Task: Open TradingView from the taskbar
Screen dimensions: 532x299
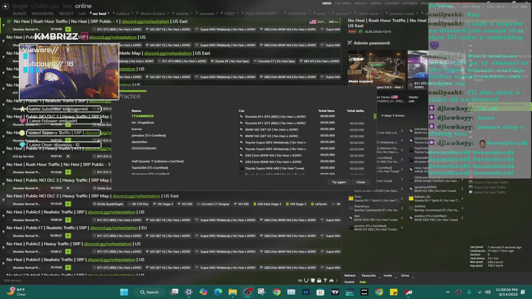Action: pyautogui.click(x=335, y=292)
